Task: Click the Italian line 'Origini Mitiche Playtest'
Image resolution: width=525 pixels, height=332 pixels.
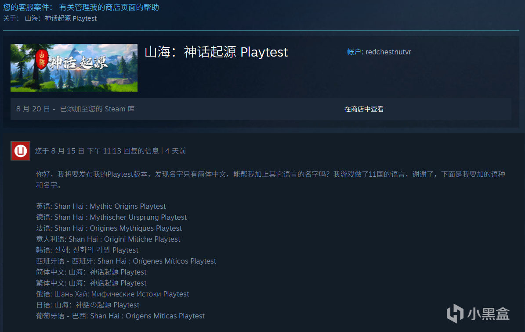Action: [x=142, y=239]
